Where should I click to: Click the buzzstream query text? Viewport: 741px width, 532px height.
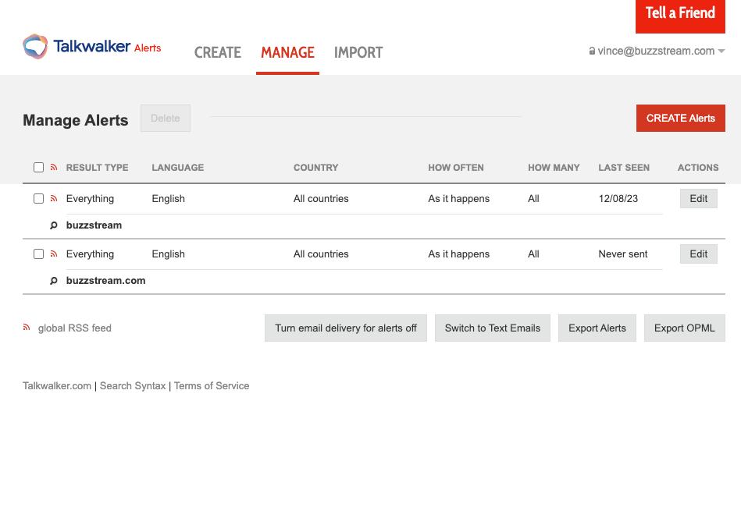click(94, 225)
